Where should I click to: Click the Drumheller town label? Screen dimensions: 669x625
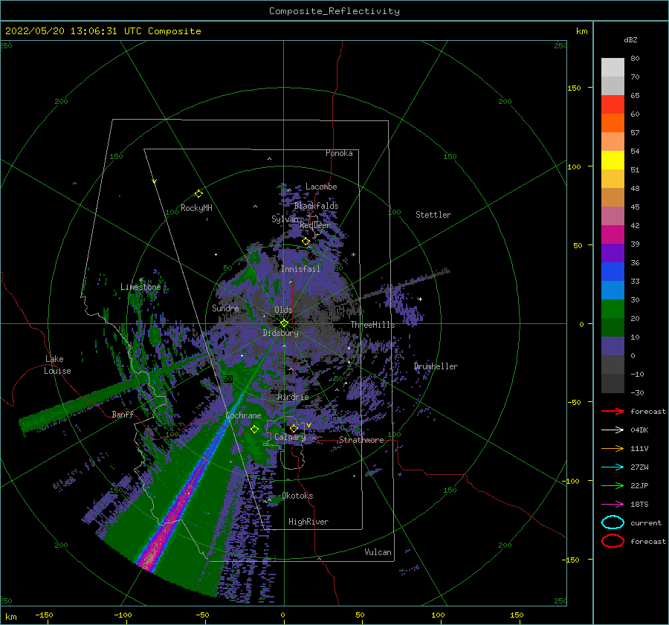436,366
